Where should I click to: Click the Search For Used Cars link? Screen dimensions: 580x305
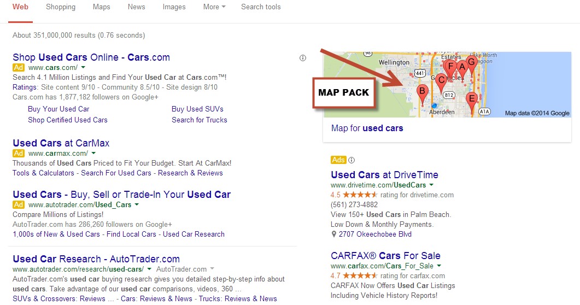point(116,173)
